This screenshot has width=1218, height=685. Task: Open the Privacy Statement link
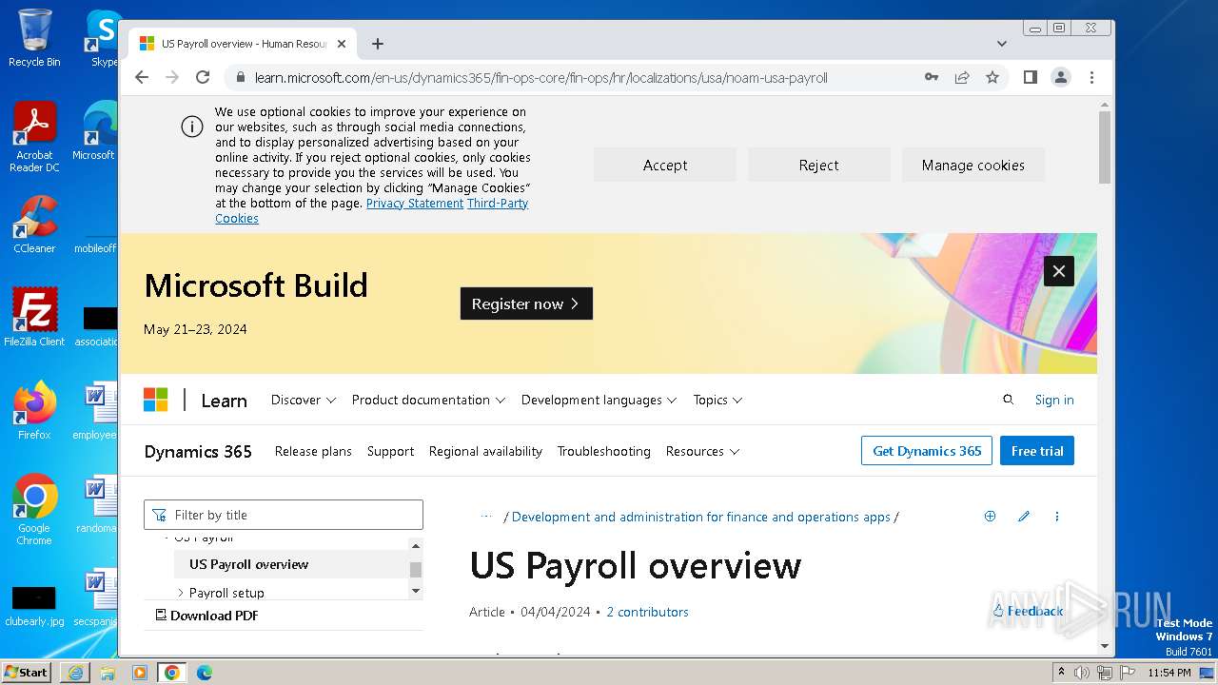[x=415, y=204]
